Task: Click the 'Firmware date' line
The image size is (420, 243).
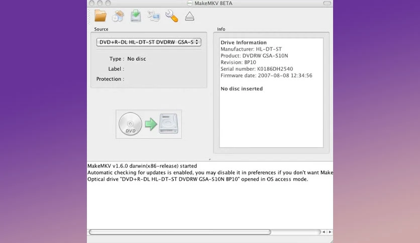Action: pos(266,75)
